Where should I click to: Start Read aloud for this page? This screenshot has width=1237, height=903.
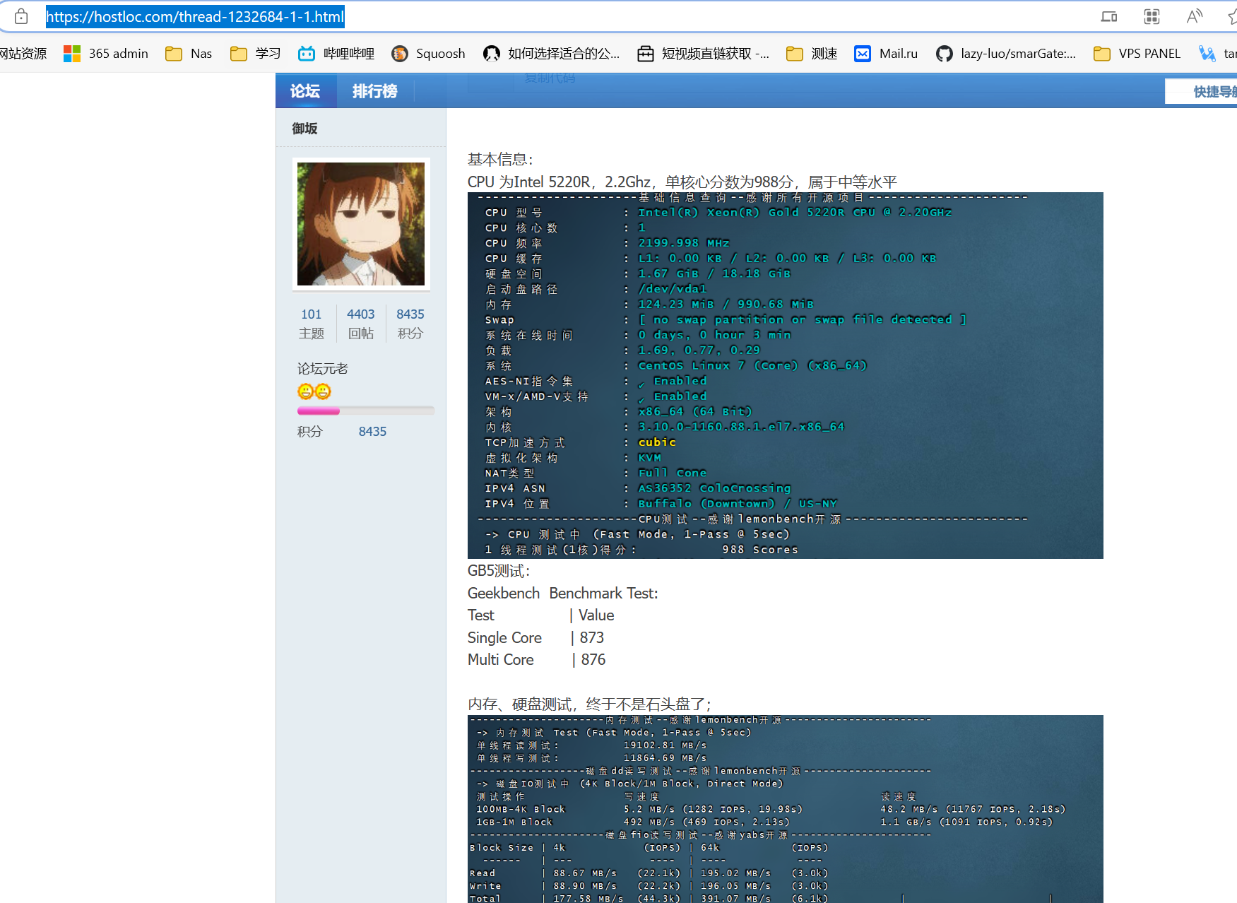point(1194,16)
